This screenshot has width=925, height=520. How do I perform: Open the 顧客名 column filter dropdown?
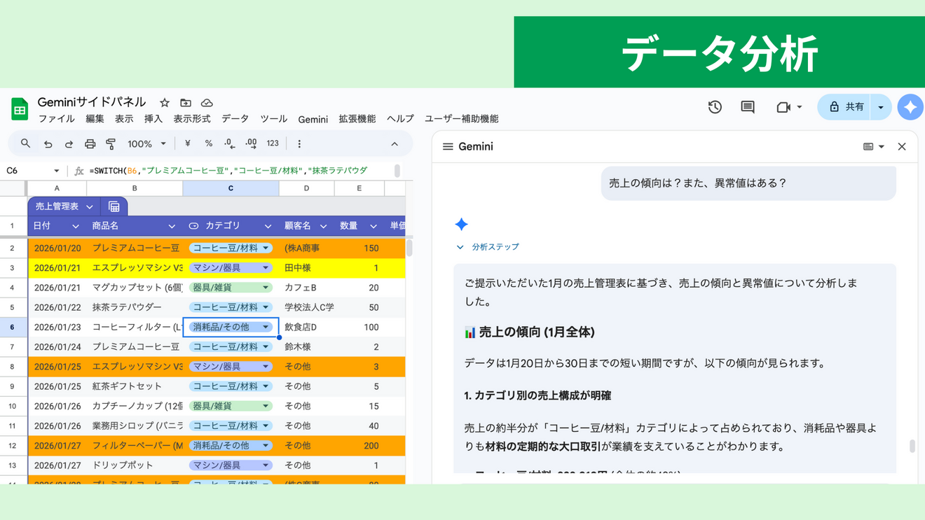click(323, 226)
